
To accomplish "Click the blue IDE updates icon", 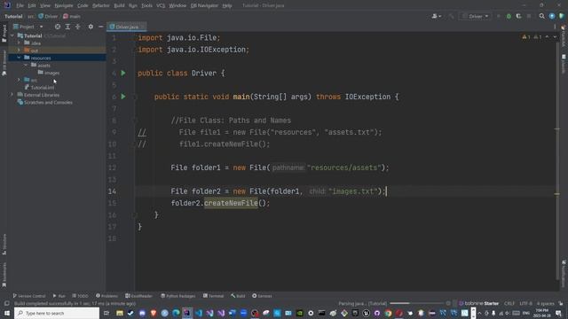I will tap(552, 16).
